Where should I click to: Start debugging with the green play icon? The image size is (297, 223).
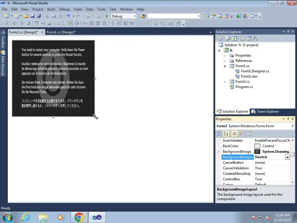106,16
